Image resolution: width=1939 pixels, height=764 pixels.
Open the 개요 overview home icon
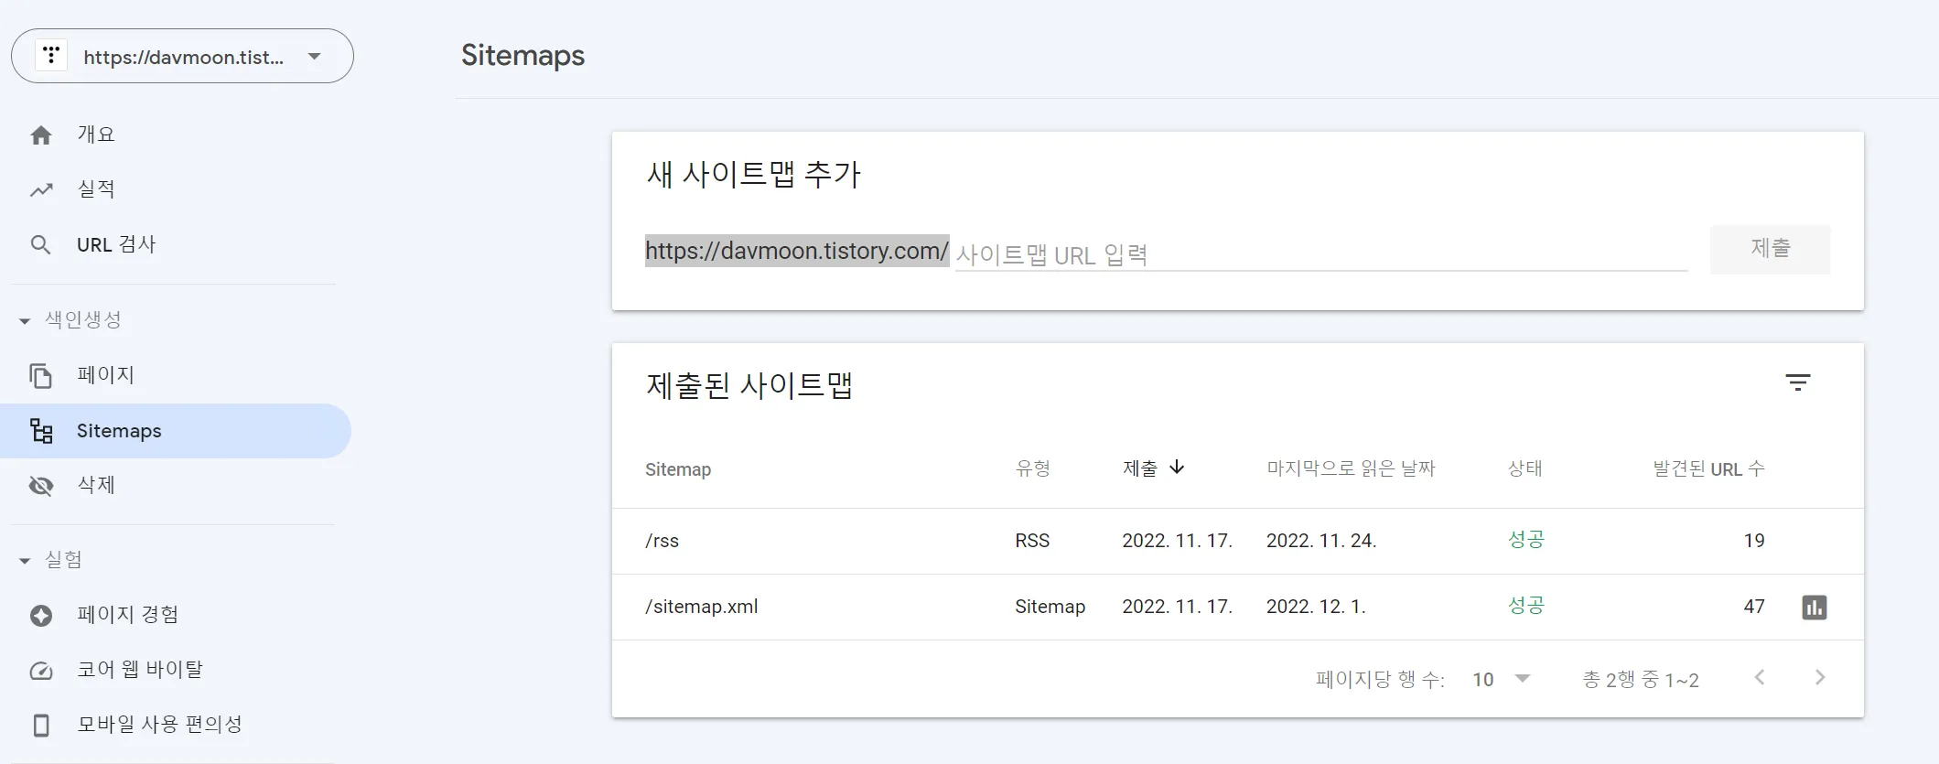coord(41,134)
